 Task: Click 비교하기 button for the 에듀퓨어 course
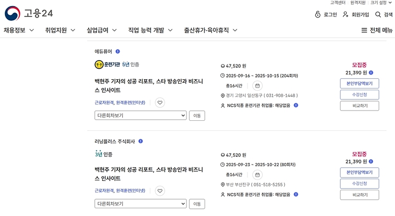pos(359,106)
